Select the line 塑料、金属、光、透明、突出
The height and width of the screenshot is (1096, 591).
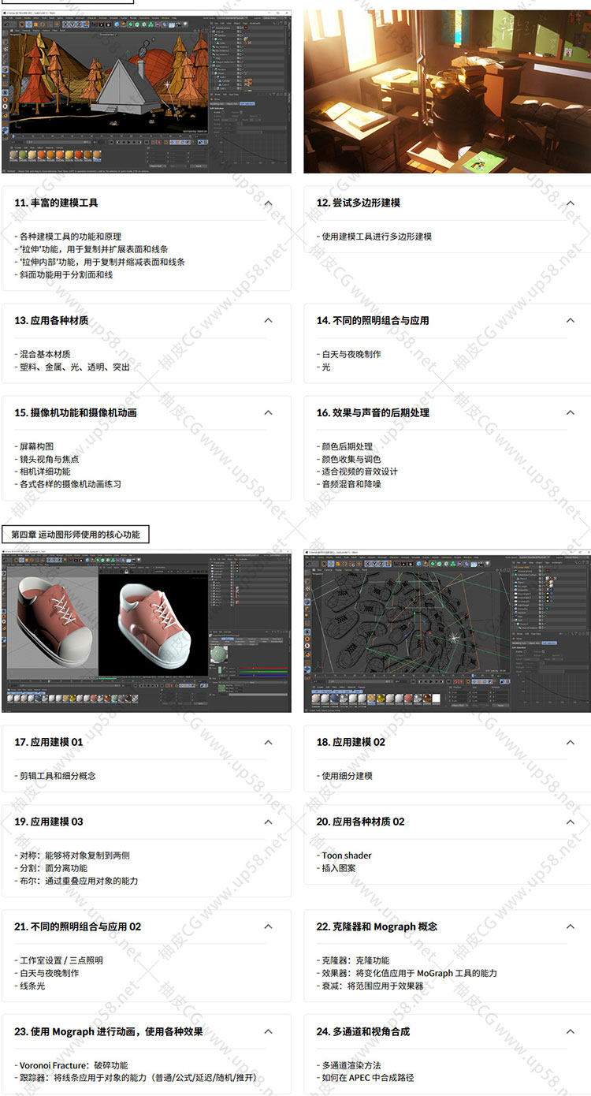pyautogui.click(x=72, y=367)
